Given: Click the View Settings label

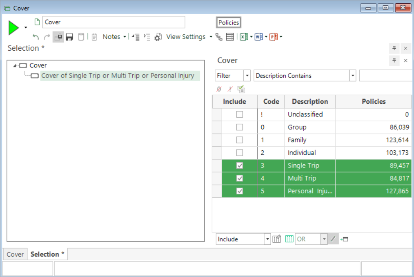Looking at the screenshot, I should 186,37.
